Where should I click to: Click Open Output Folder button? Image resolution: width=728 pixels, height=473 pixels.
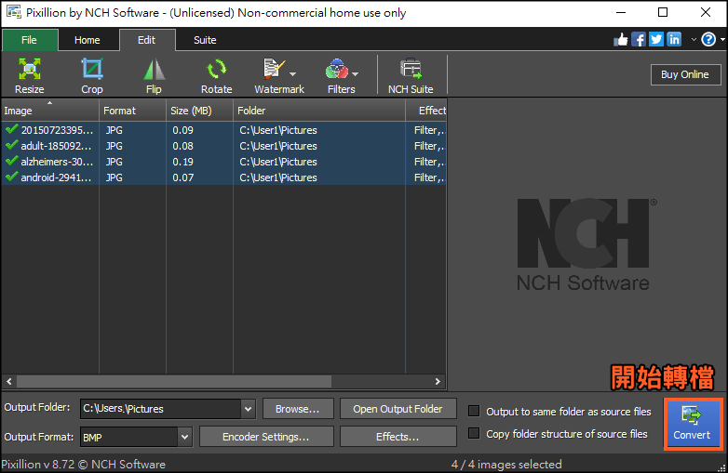click(398, 409)
